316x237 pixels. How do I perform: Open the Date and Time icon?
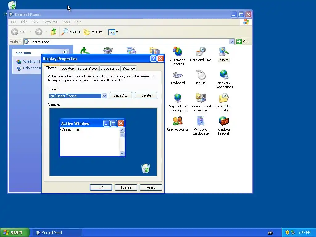click(201, 54)
